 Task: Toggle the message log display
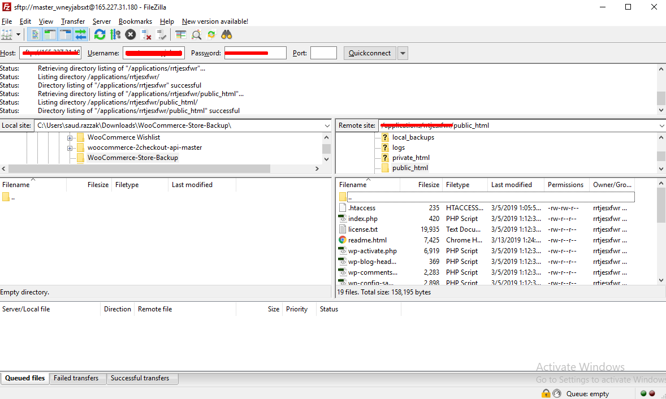click(35, 35)
